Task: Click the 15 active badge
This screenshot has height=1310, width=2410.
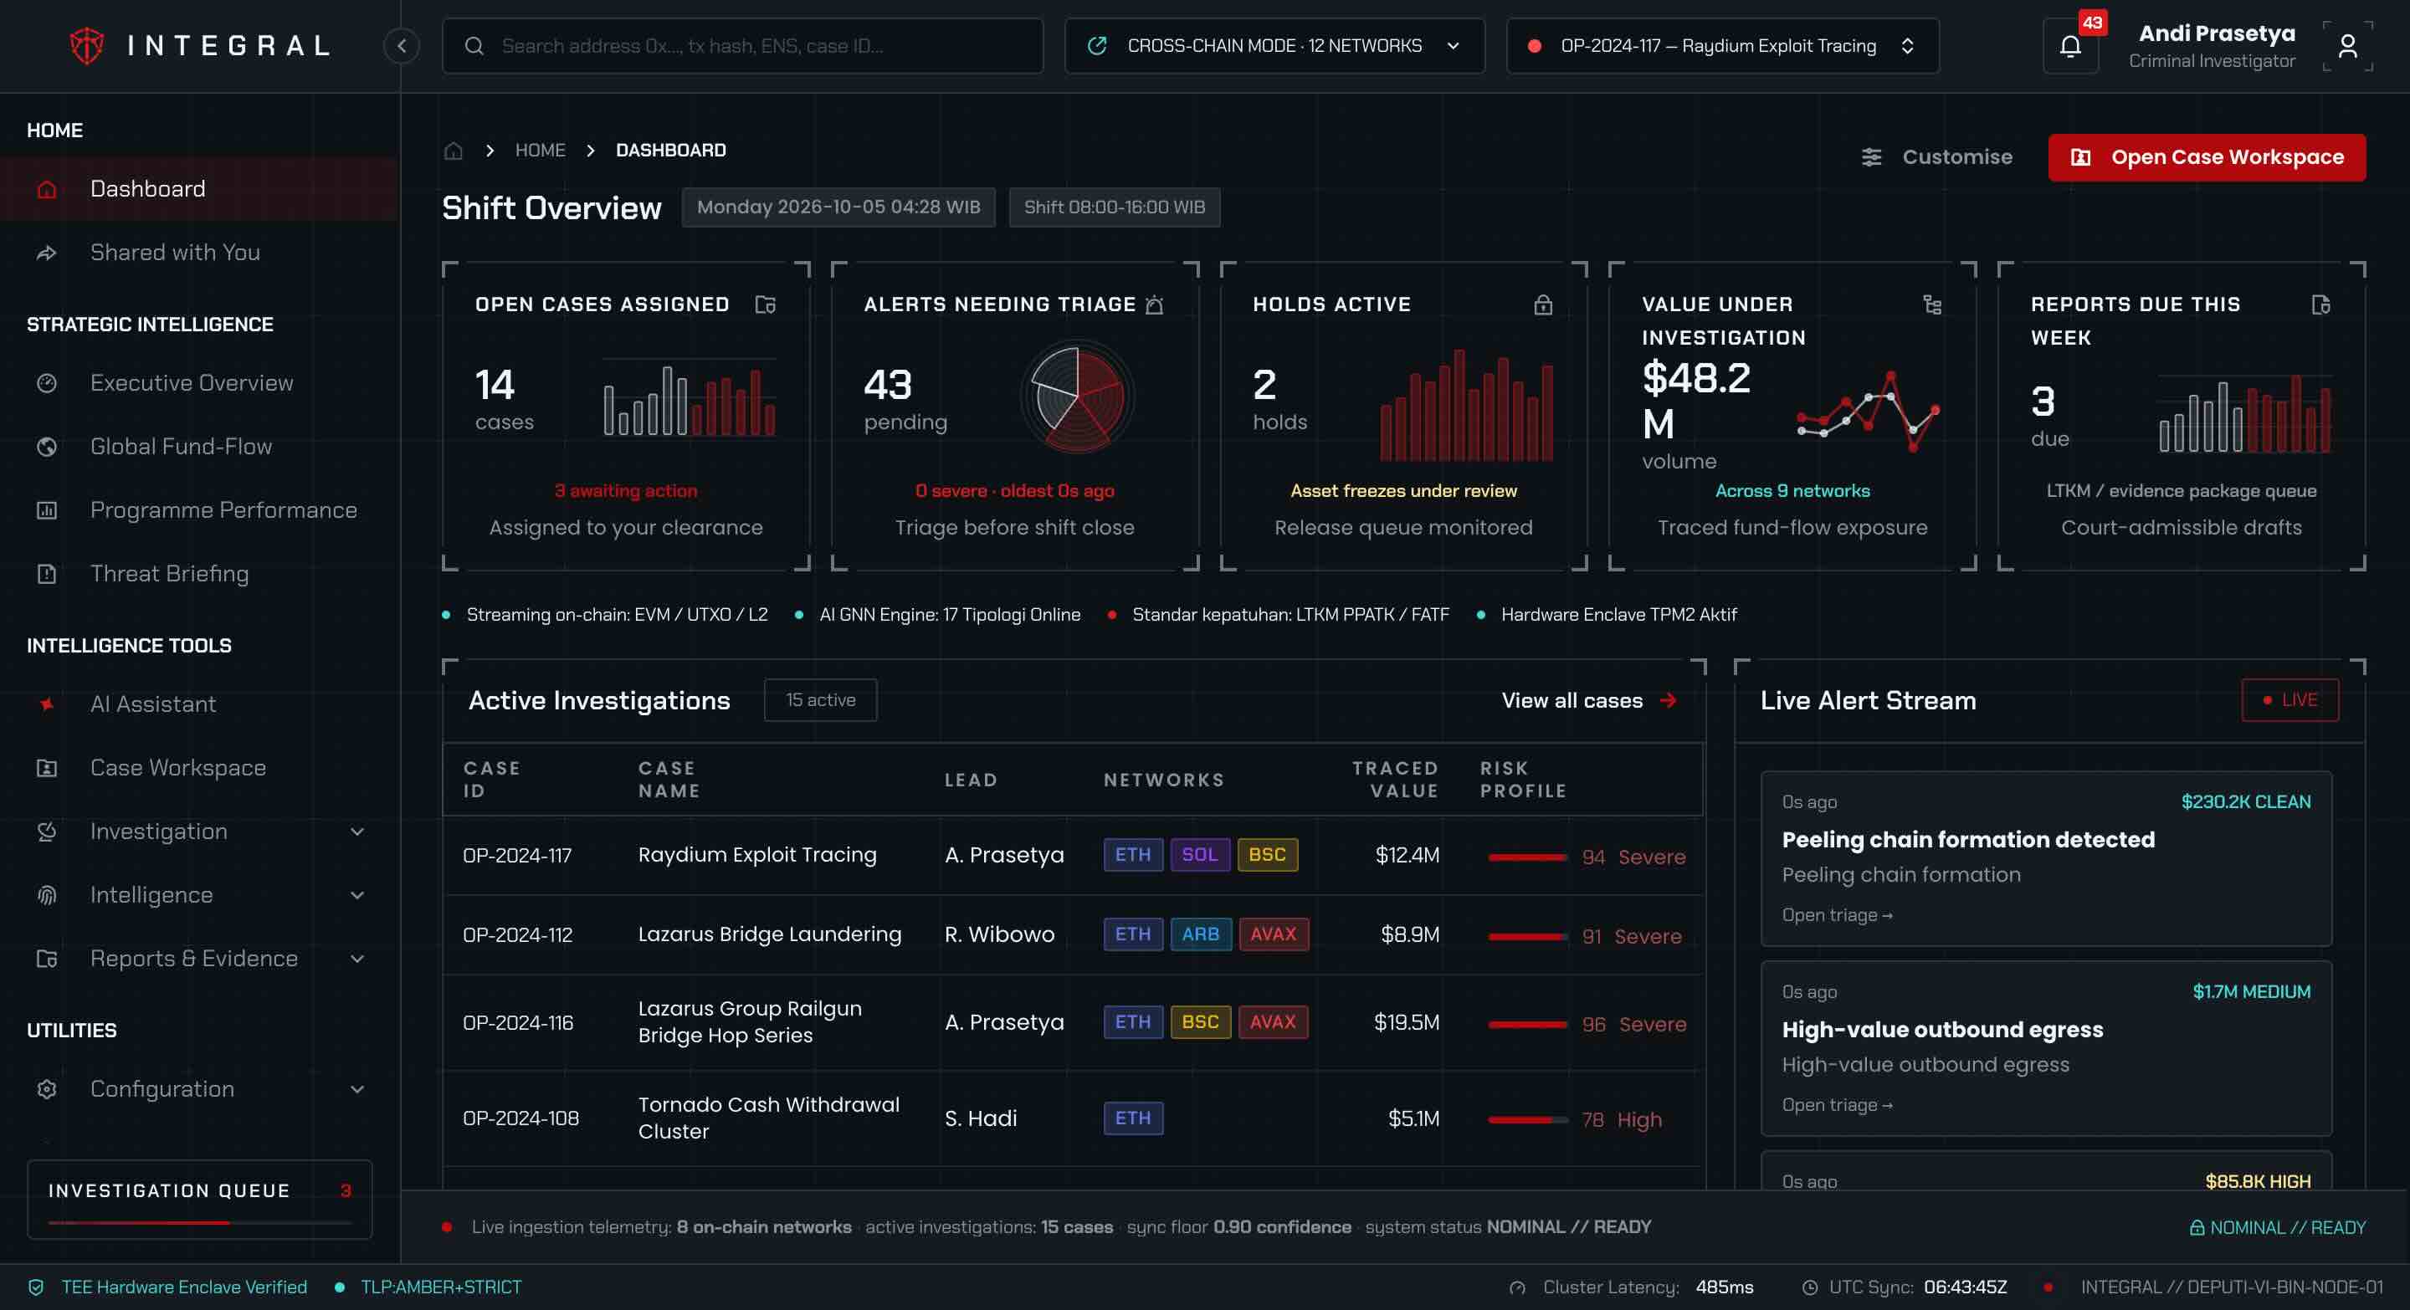Action: pyautogui.click(x=819, y=699)
